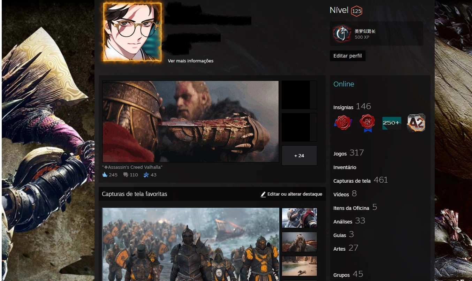Open the level 125 badge hexagon
The image size is (472, 281).
[357, 11]
